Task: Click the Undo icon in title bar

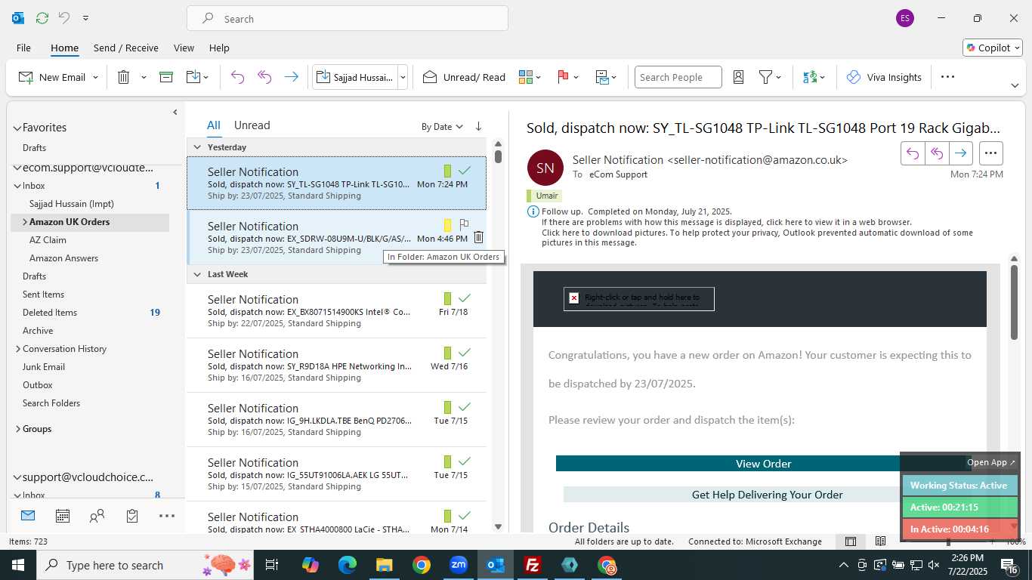Action: (x=64, y=18)
